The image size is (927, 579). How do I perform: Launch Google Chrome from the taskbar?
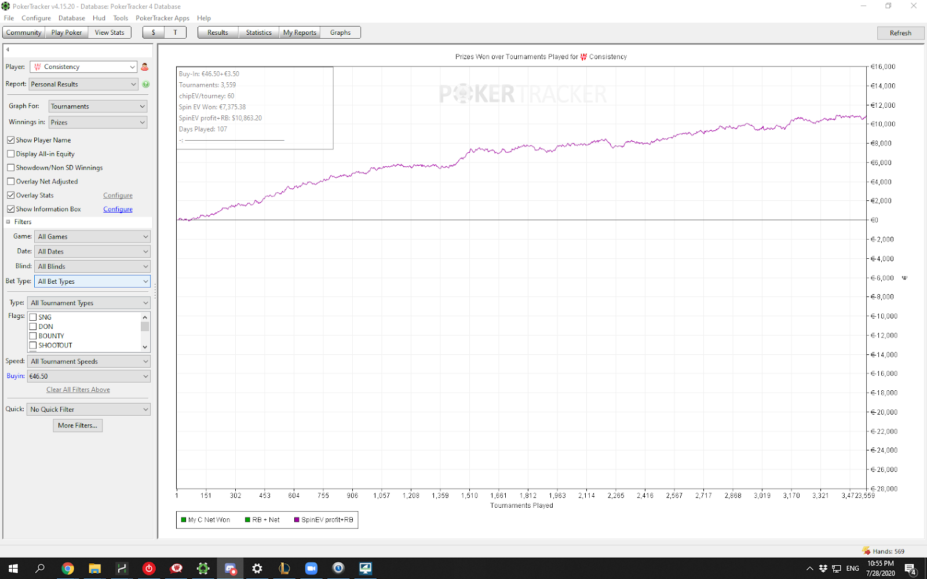68,569
